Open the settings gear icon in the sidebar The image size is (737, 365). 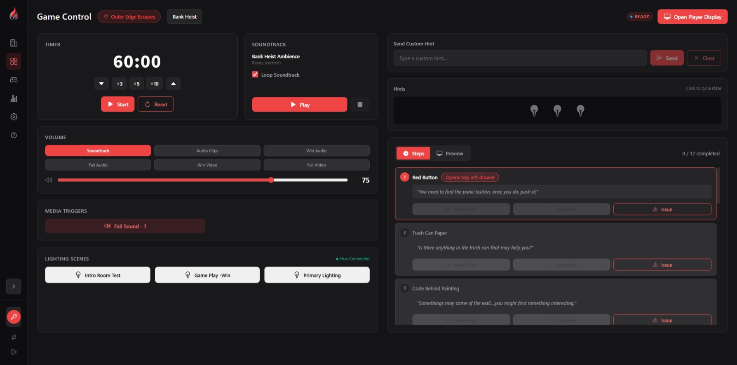click(x=14, y=117)
